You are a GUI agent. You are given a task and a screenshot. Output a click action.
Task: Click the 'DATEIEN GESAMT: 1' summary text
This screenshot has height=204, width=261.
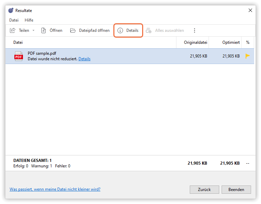33,161
